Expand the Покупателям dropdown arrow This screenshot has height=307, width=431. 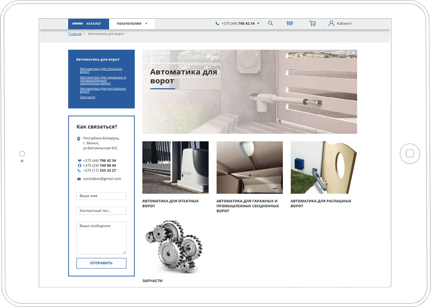[146, 23]
